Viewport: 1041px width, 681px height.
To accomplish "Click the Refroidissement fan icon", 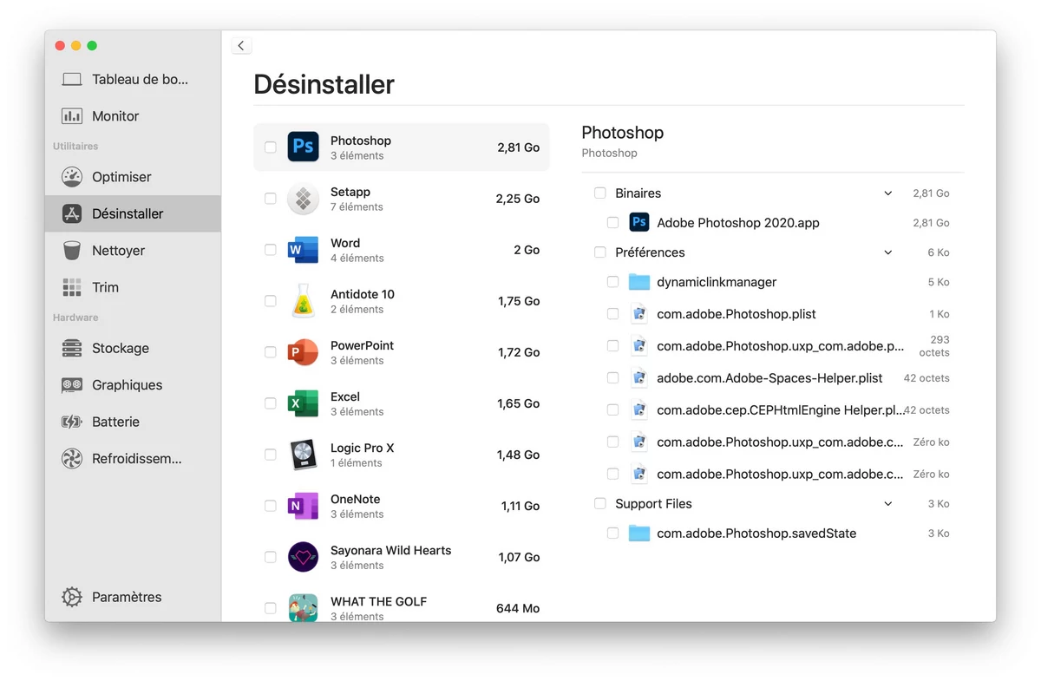I will [x=72, y=459].
